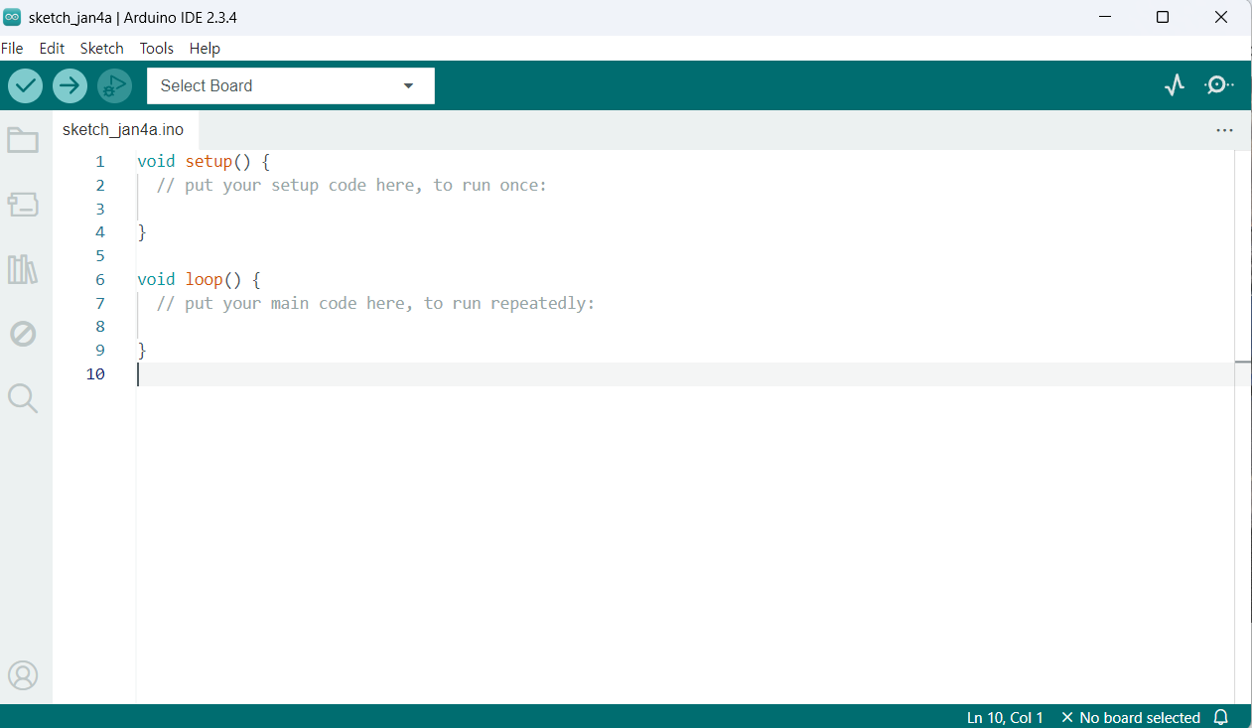Click the 'void setup() {' code line
This screenshot has height=728, width=1252.
[204, 161]
